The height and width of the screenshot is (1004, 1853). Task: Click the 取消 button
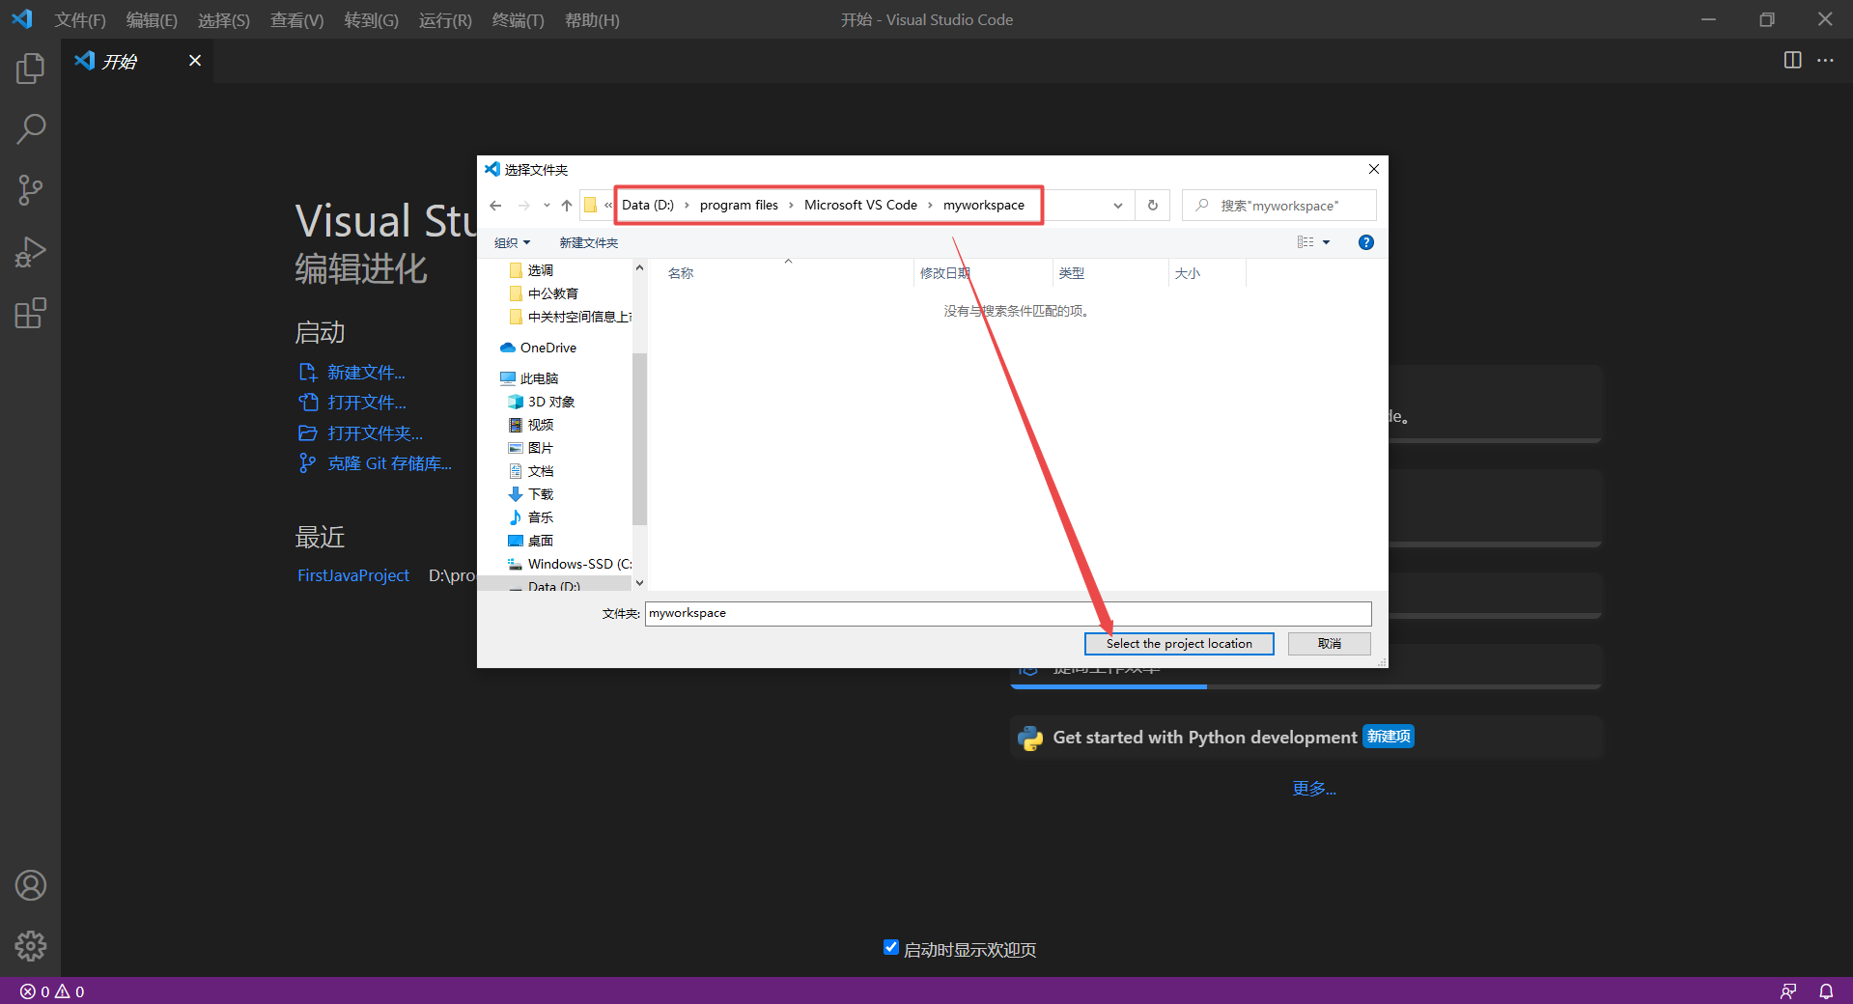tap(1329, 644)
